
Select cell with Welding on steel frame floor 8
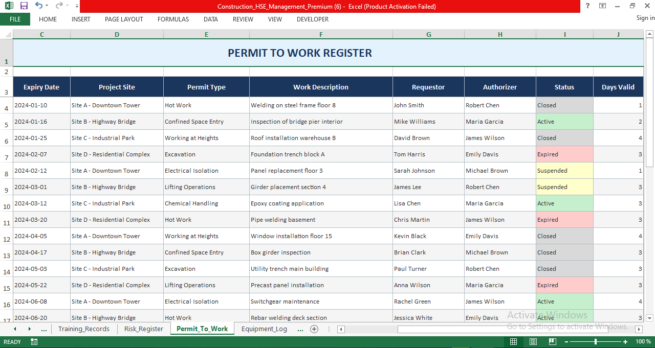[x=321, y=105]
